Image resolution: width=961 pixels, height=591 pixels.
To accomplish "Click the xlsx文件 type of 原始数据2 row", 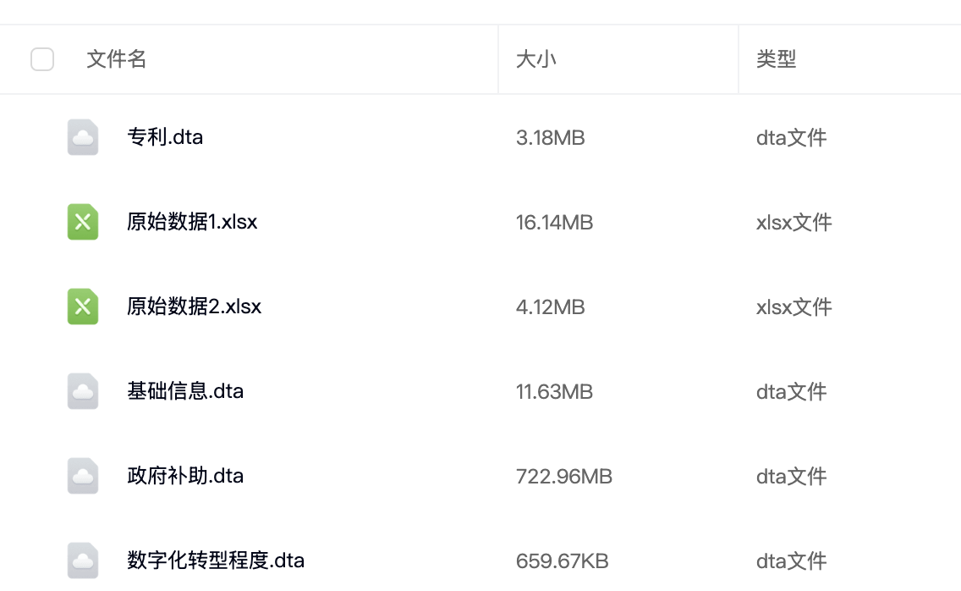I will tap(794, 307).
